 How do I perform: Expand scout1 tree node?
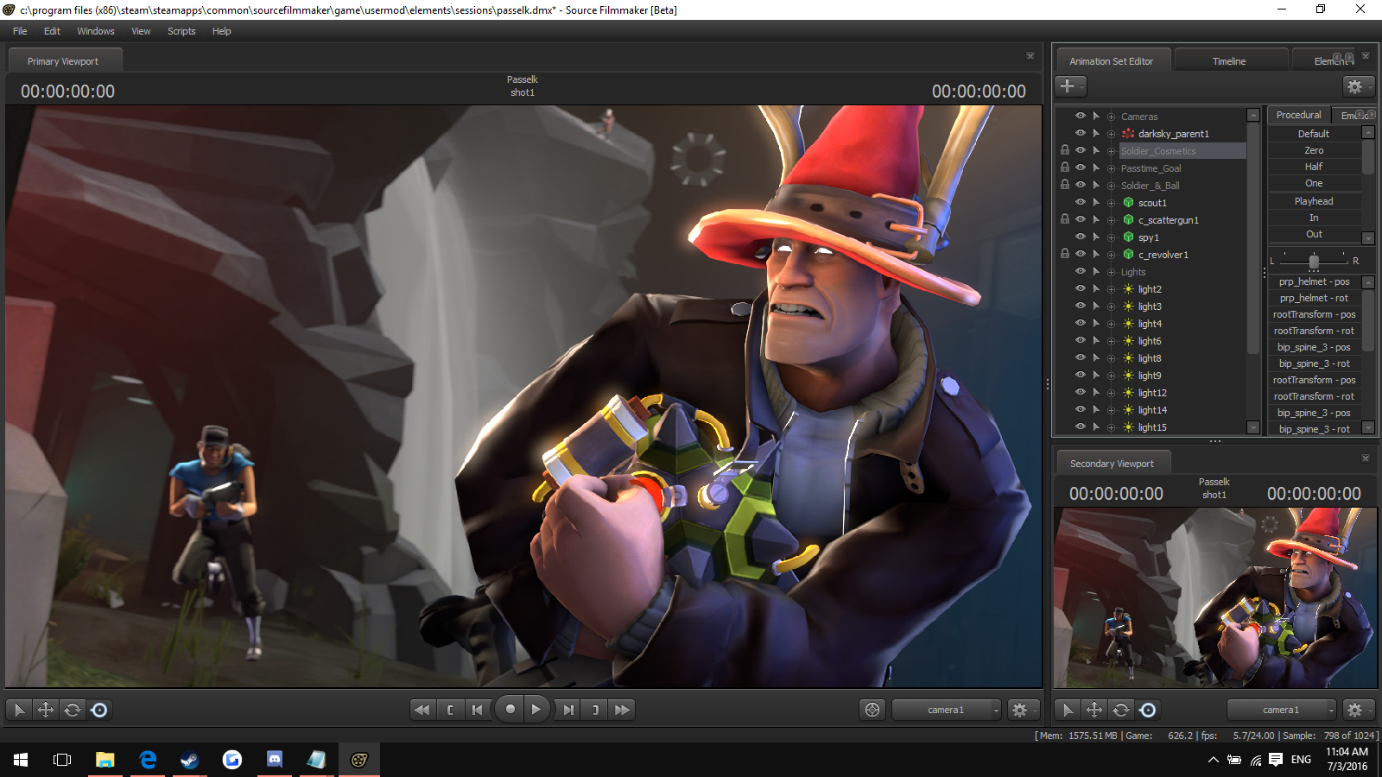pyautogui.click(x=1112, y=203)
